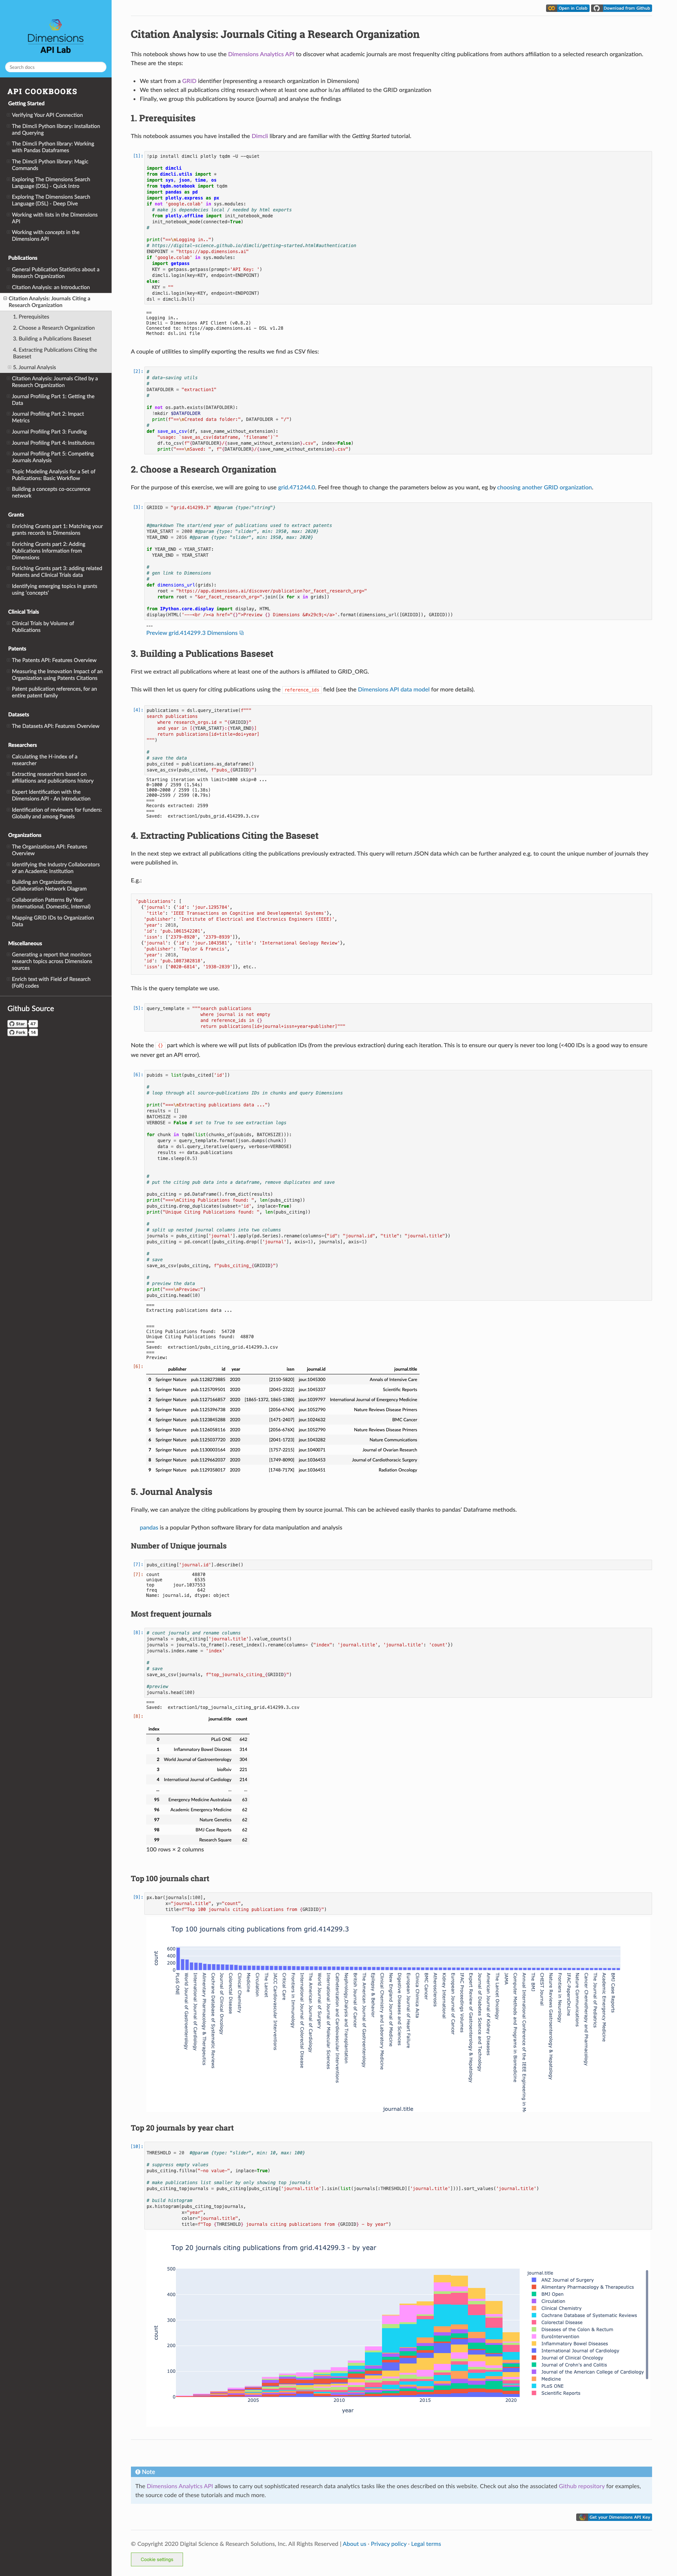Toggle Scientific Reports legend swatch
The width and height of the screenshot is (677, 2576).
(x=534, y=2393)
